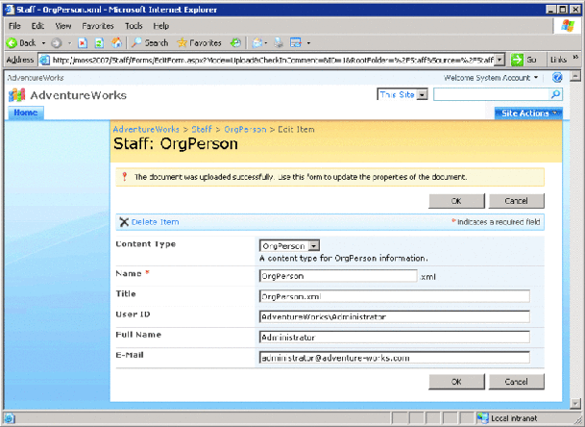The width and height of the screenshot is (585, 427).
Task: Click in the Title input field
Action: tap(395, 296)
